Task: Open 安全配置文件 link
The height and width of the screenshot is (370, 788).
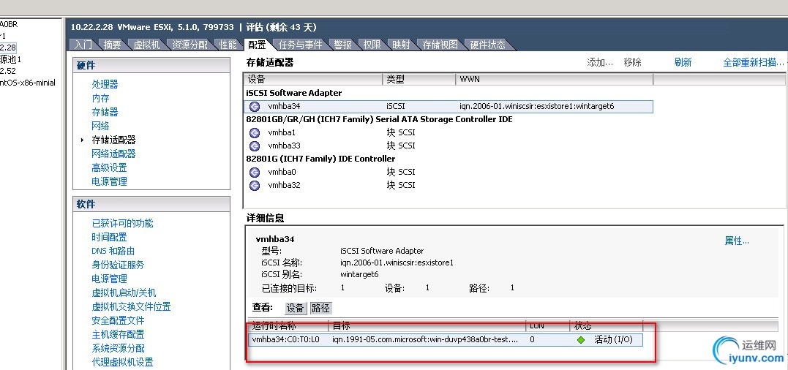Action: tap(118, 320)
